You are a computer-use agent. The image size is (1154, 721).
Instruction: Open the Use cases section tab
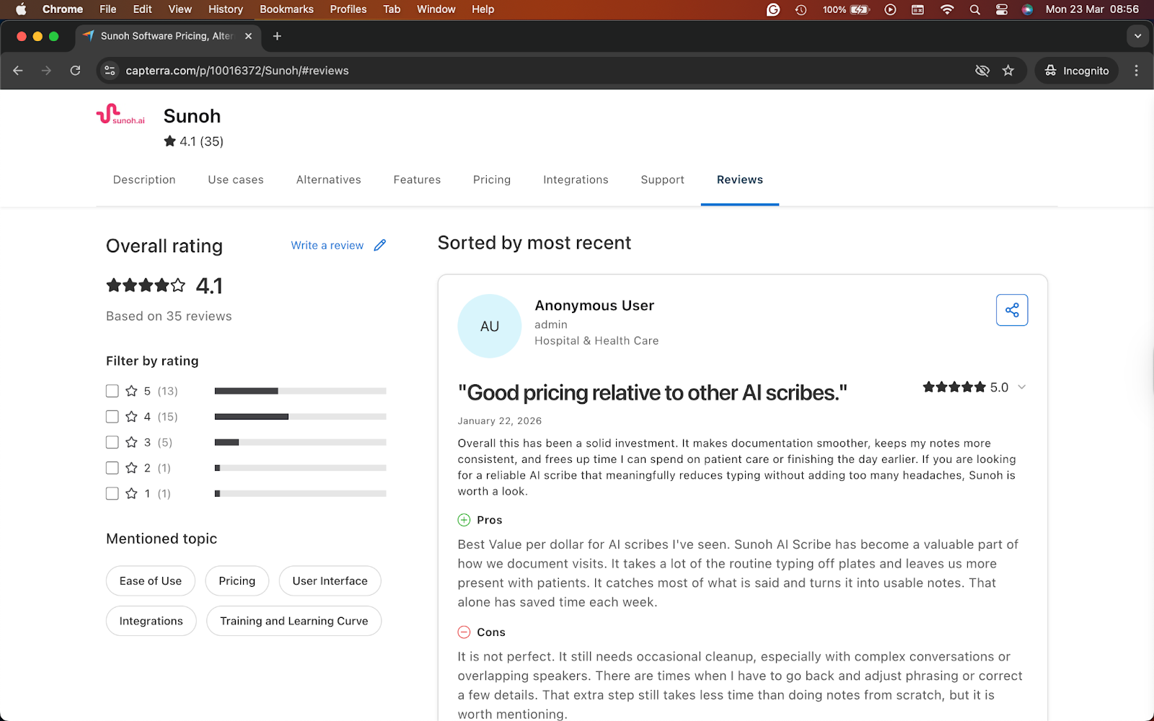tap(236, 180)
